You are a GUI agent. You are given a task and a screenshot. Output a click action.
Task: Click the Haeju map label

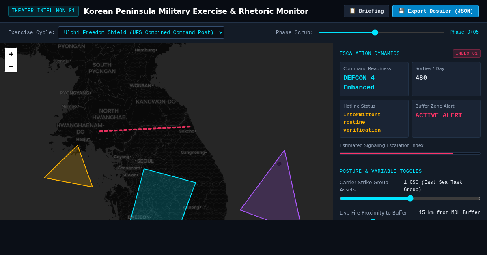[x=82, y=139]
